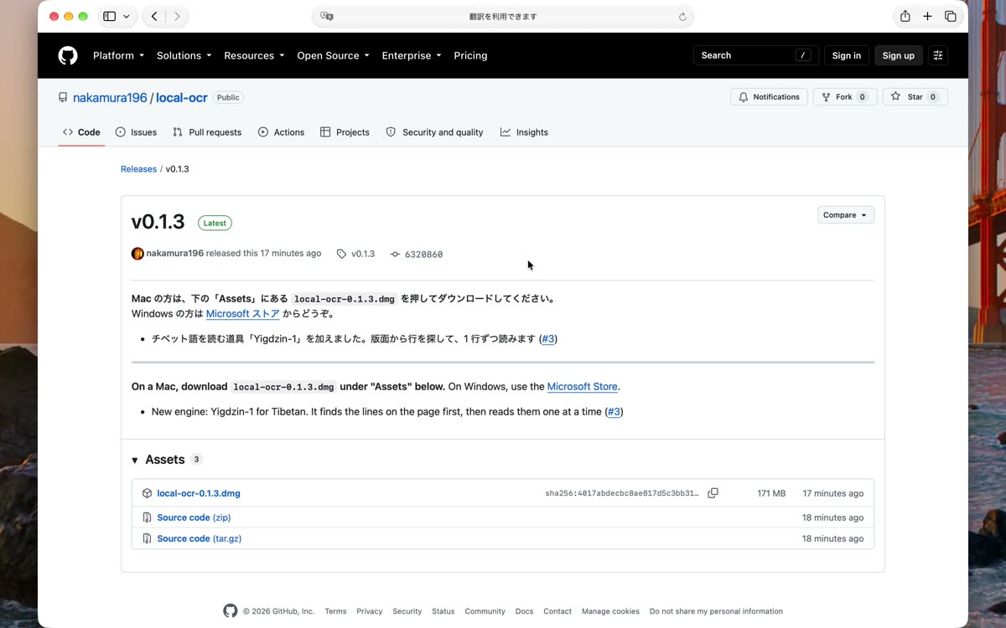The image size is (1006, 628).
Task: Download local-ocr-0.1.3.dmg
Action: click(x=199, y=493)
